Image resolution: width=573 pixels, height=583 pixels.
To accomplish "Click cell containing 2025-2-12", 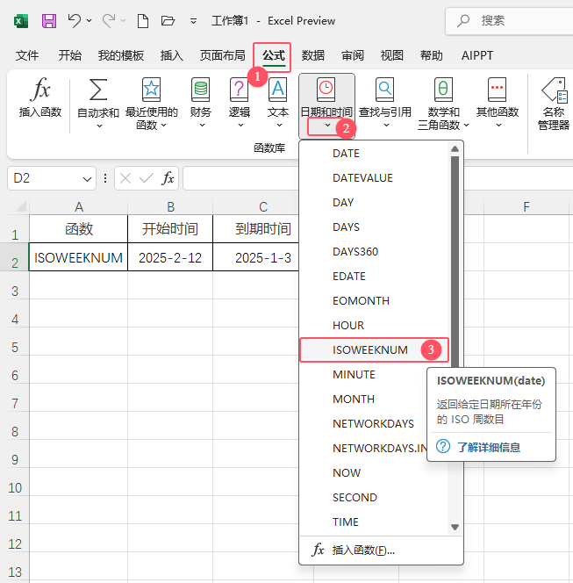I will 170,257.
